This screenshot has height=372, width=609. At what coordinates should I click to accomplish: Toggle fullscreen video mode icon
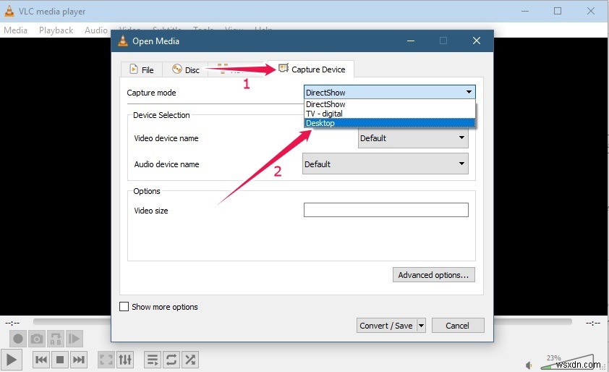(x=106, y=360)
